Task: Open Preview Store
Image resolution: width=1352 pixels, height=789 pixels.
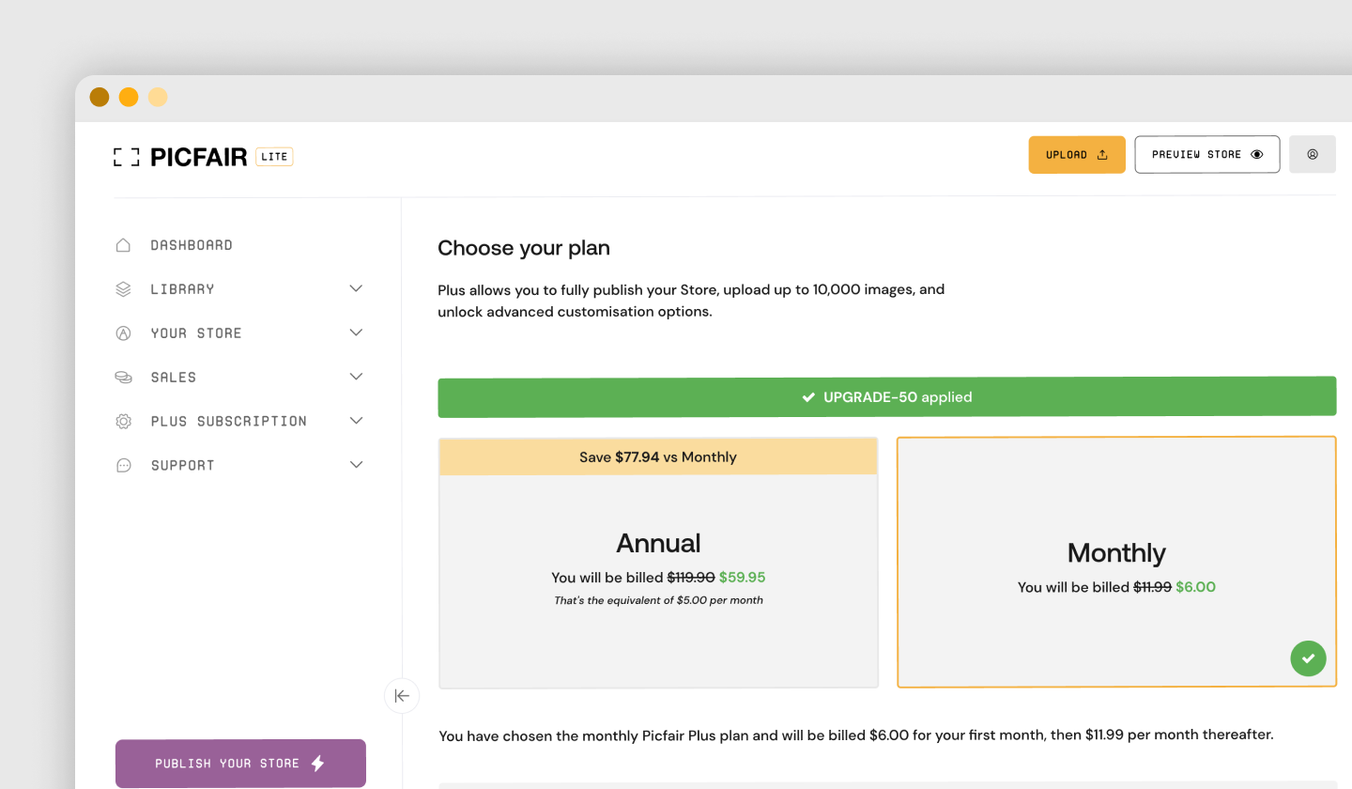Action: 1207,155
